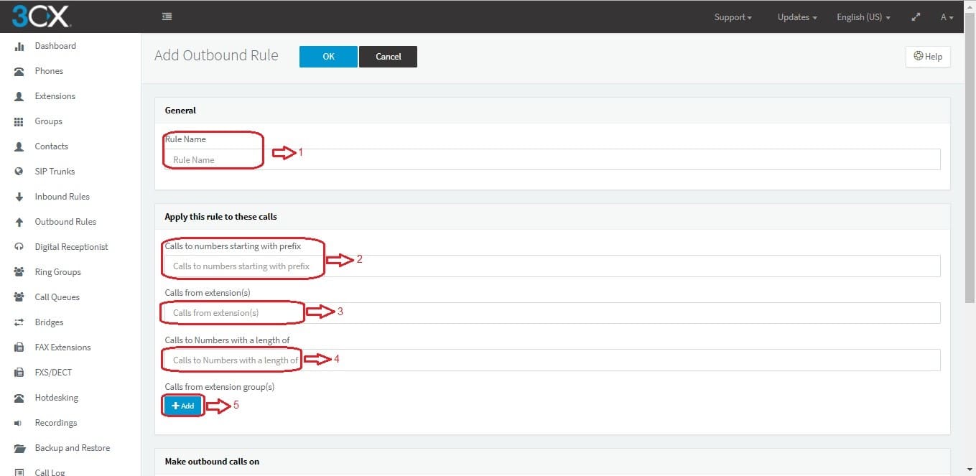
Task: Open Inbound Rules in the sidebar
Action: (62, 197)
